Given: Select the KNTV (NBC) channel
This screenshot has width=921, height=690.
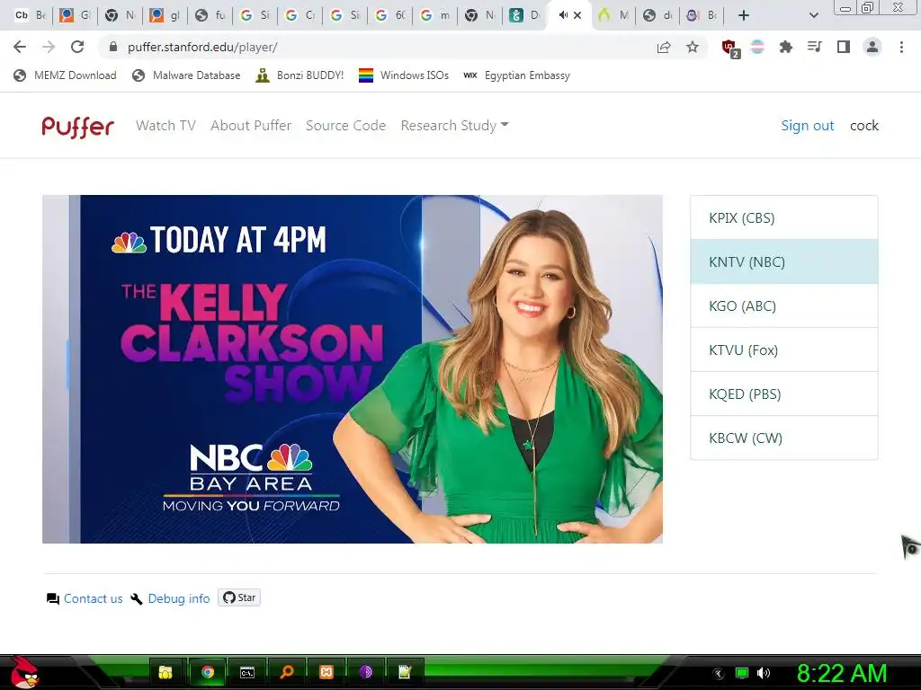Looking at the screenshot, I should [x=784, y=261].
